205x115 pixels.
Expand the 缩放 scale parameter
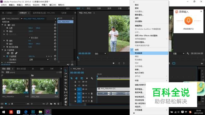tap(4, 31)
